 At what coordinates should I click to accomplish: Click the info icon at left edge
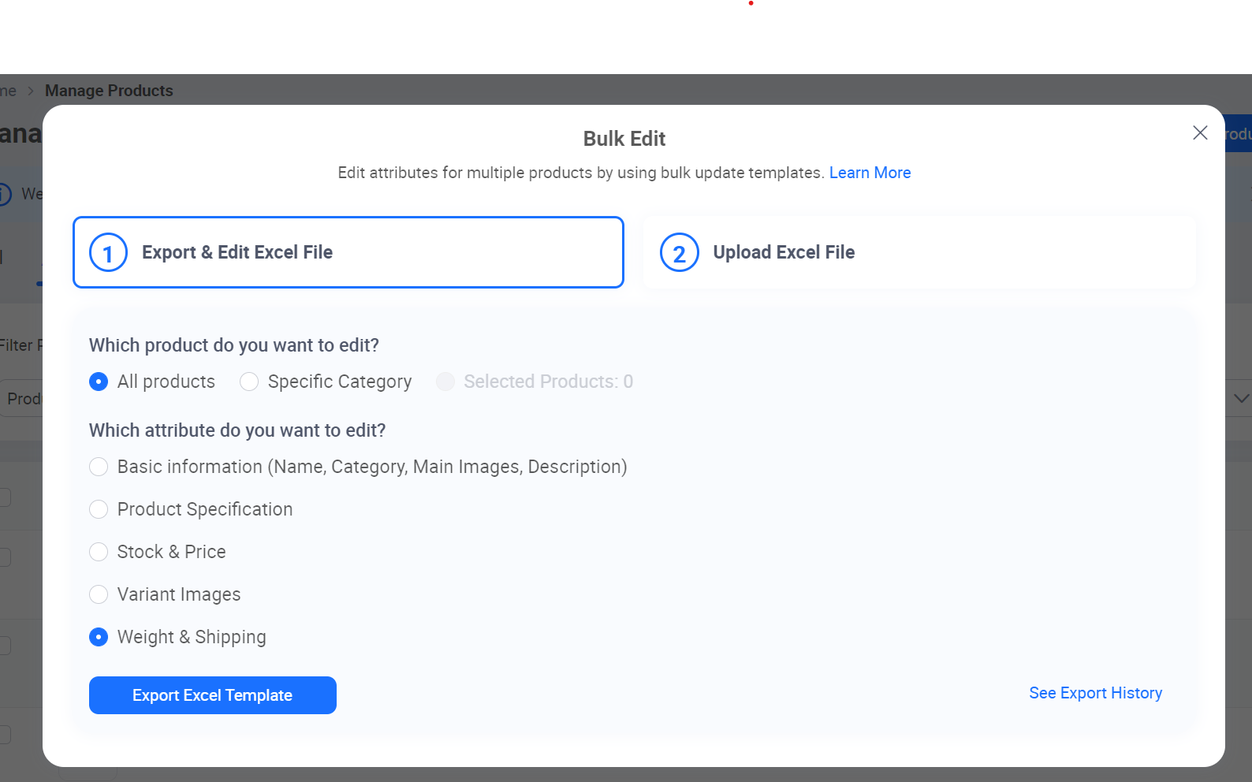[x=4, y=194]
